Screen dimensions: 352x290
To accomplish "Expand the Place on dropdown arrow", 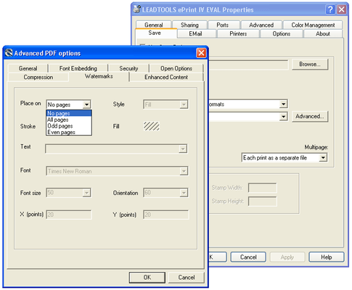I will coord(86,104).
